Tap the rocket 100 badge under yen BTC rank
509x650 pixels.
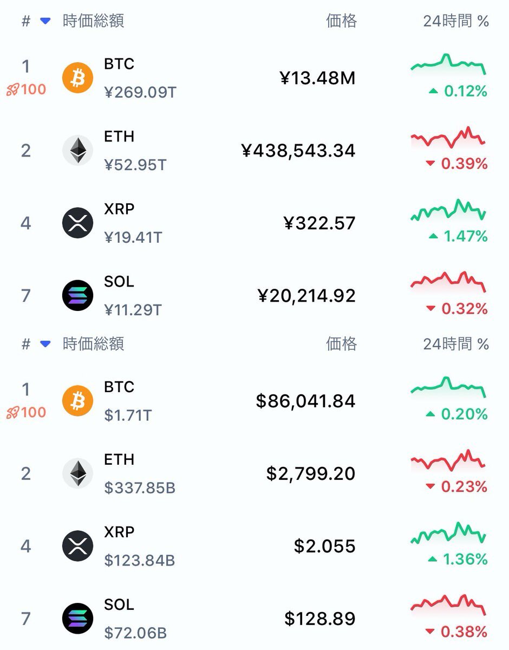pyautogui.click(x=27, y=89)
